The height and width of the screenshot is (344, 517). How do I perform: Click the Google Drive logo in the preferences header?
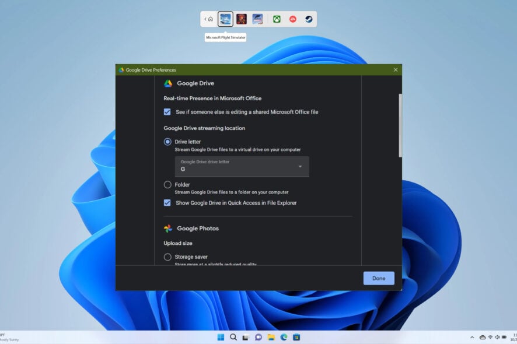(x=169, y=83)
